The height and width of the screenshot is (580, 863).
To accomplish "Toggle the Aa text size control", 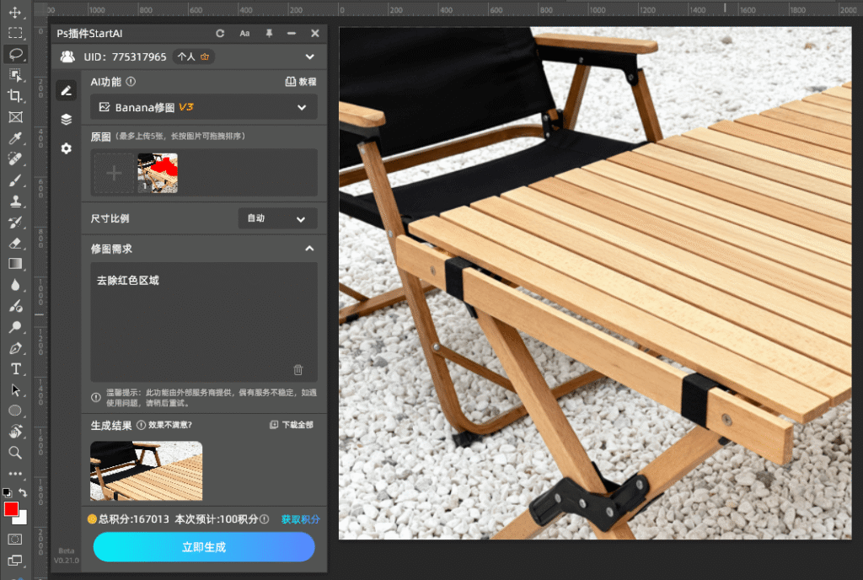I will 244,33.
